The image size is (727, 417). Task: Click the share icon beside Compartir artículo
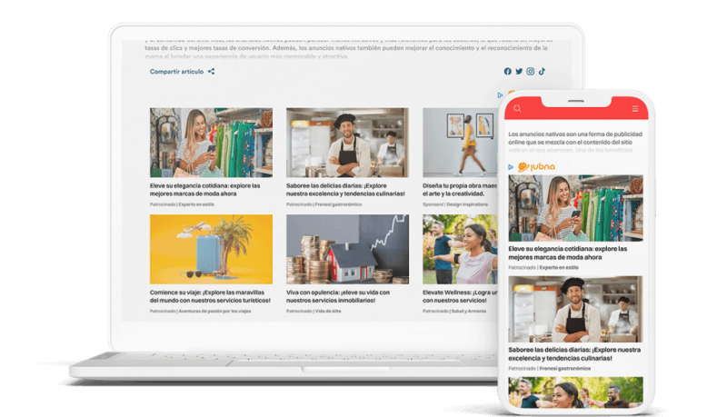[211, 72]
